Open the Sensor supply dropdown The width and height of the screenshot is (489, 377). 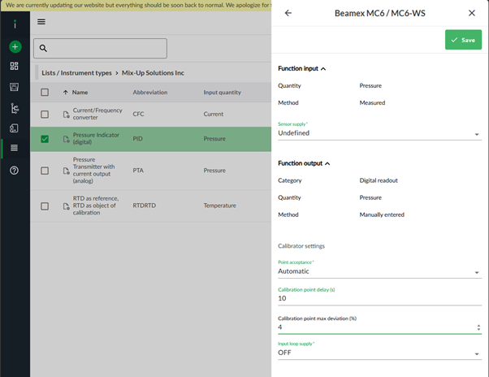pyautogui.click(x=379, y=133)
